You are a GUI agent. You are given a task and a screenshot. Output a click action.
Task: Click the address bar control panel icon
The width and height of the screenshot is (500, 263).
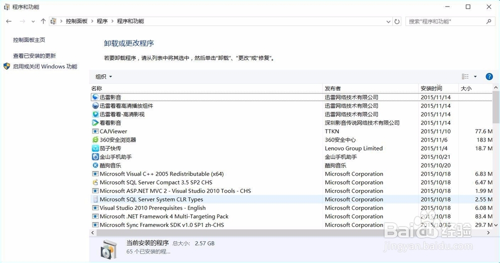click(53, 21)
